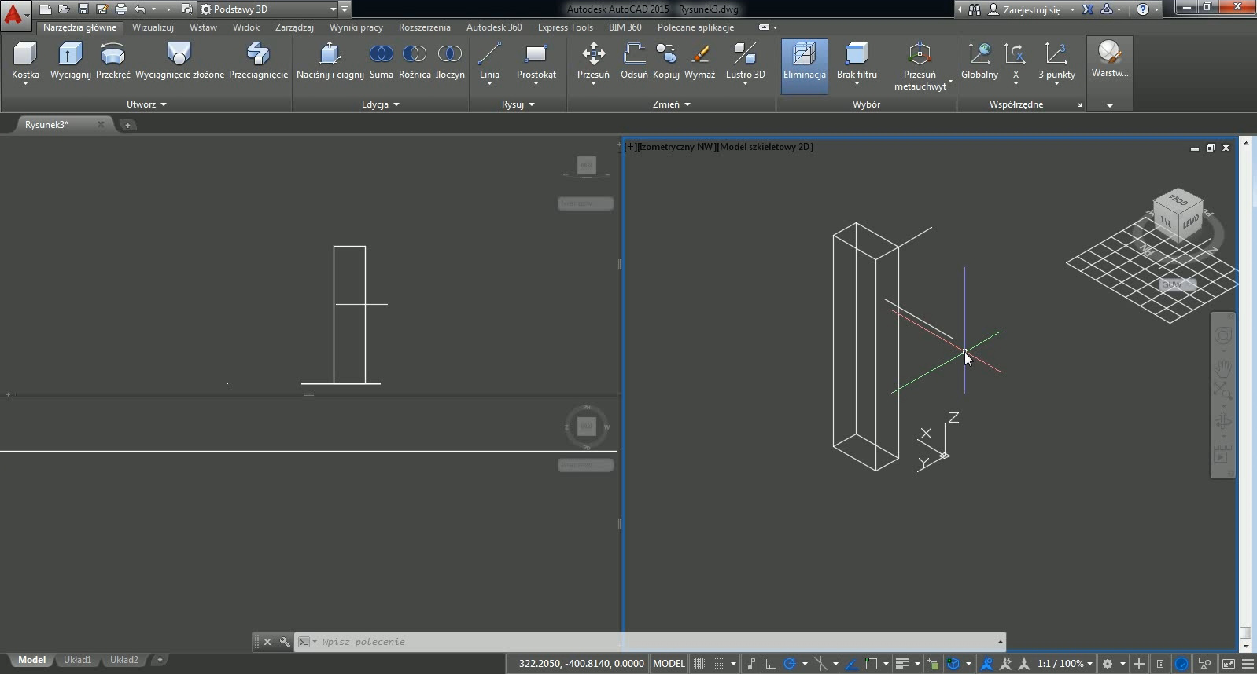The width and height of the screenshot is (1257, 674).
Task: Select the Kostka box tool
Action: click(x=25, y=60)
